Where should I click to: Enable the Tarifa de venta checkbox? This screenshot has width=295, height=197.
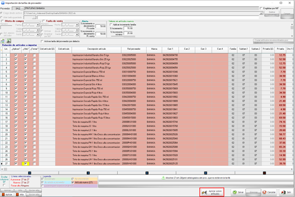44,21
